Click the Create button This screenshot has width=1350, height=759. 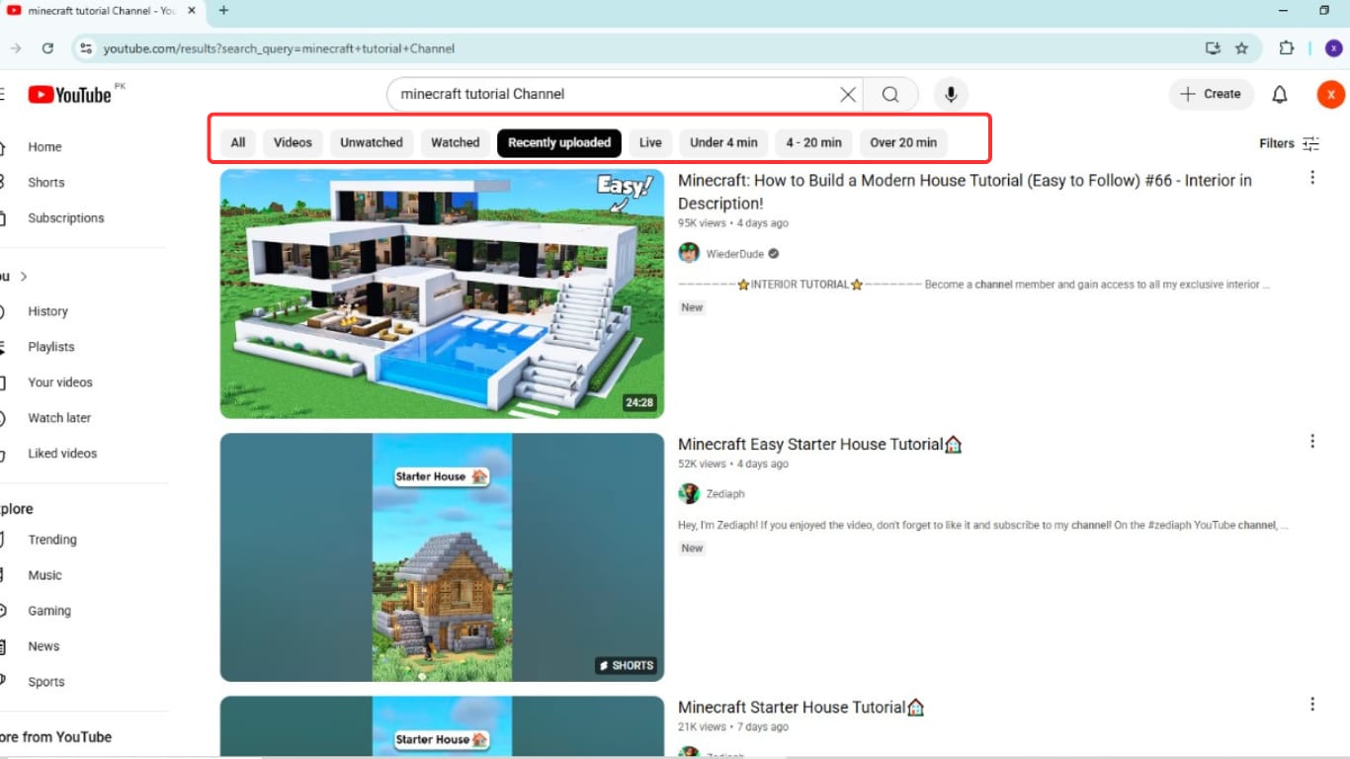[x=1212, y=95]
